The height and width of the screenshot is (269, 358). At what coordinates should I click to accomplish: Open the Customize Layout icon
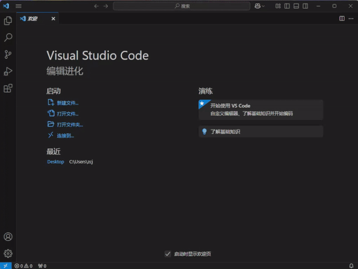click(x=278, y=6)
